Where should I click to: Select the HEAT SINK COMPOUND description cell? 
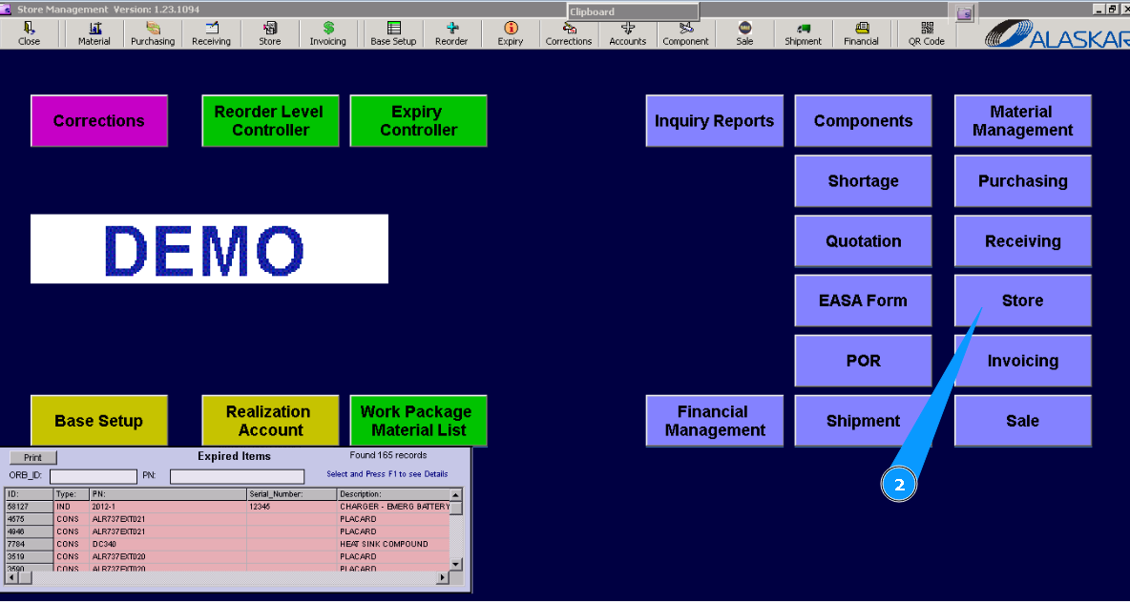tap(393, 544)
